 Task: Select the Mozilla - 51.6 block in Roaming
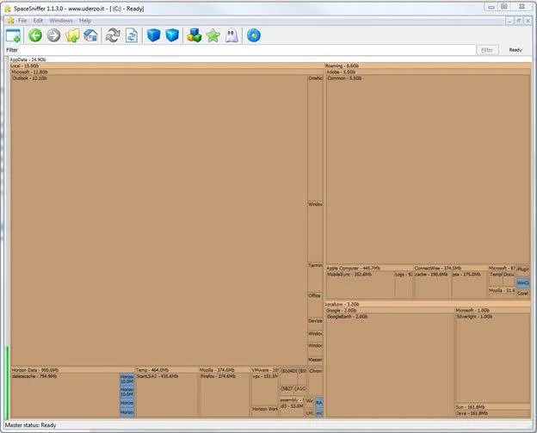pyautogui.click(x=502, y=293)
